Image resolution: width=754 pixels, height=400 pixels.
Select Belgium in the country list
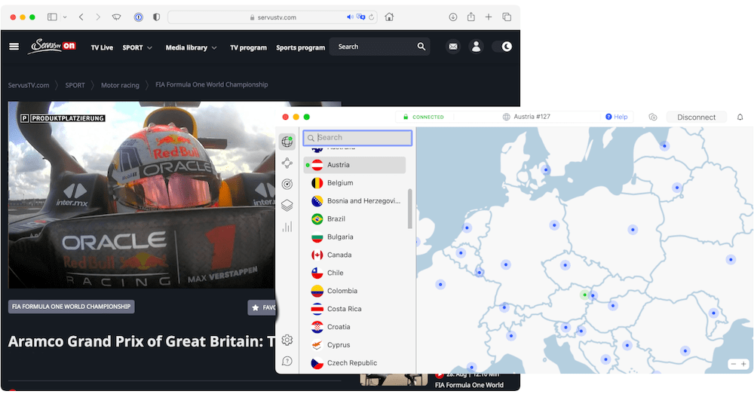355,183
